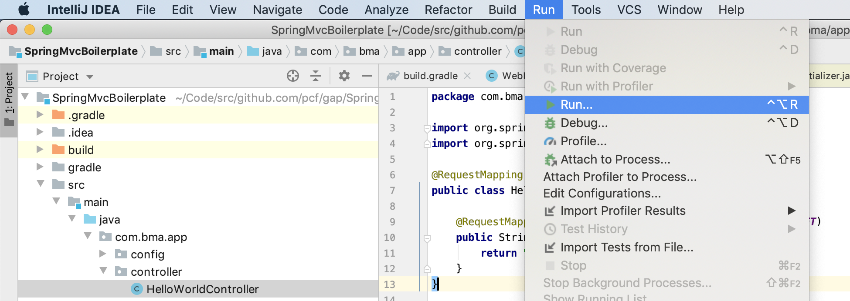Collapse the src folder
The width and height of the screenshot is (850, 301).
[41, 184]
